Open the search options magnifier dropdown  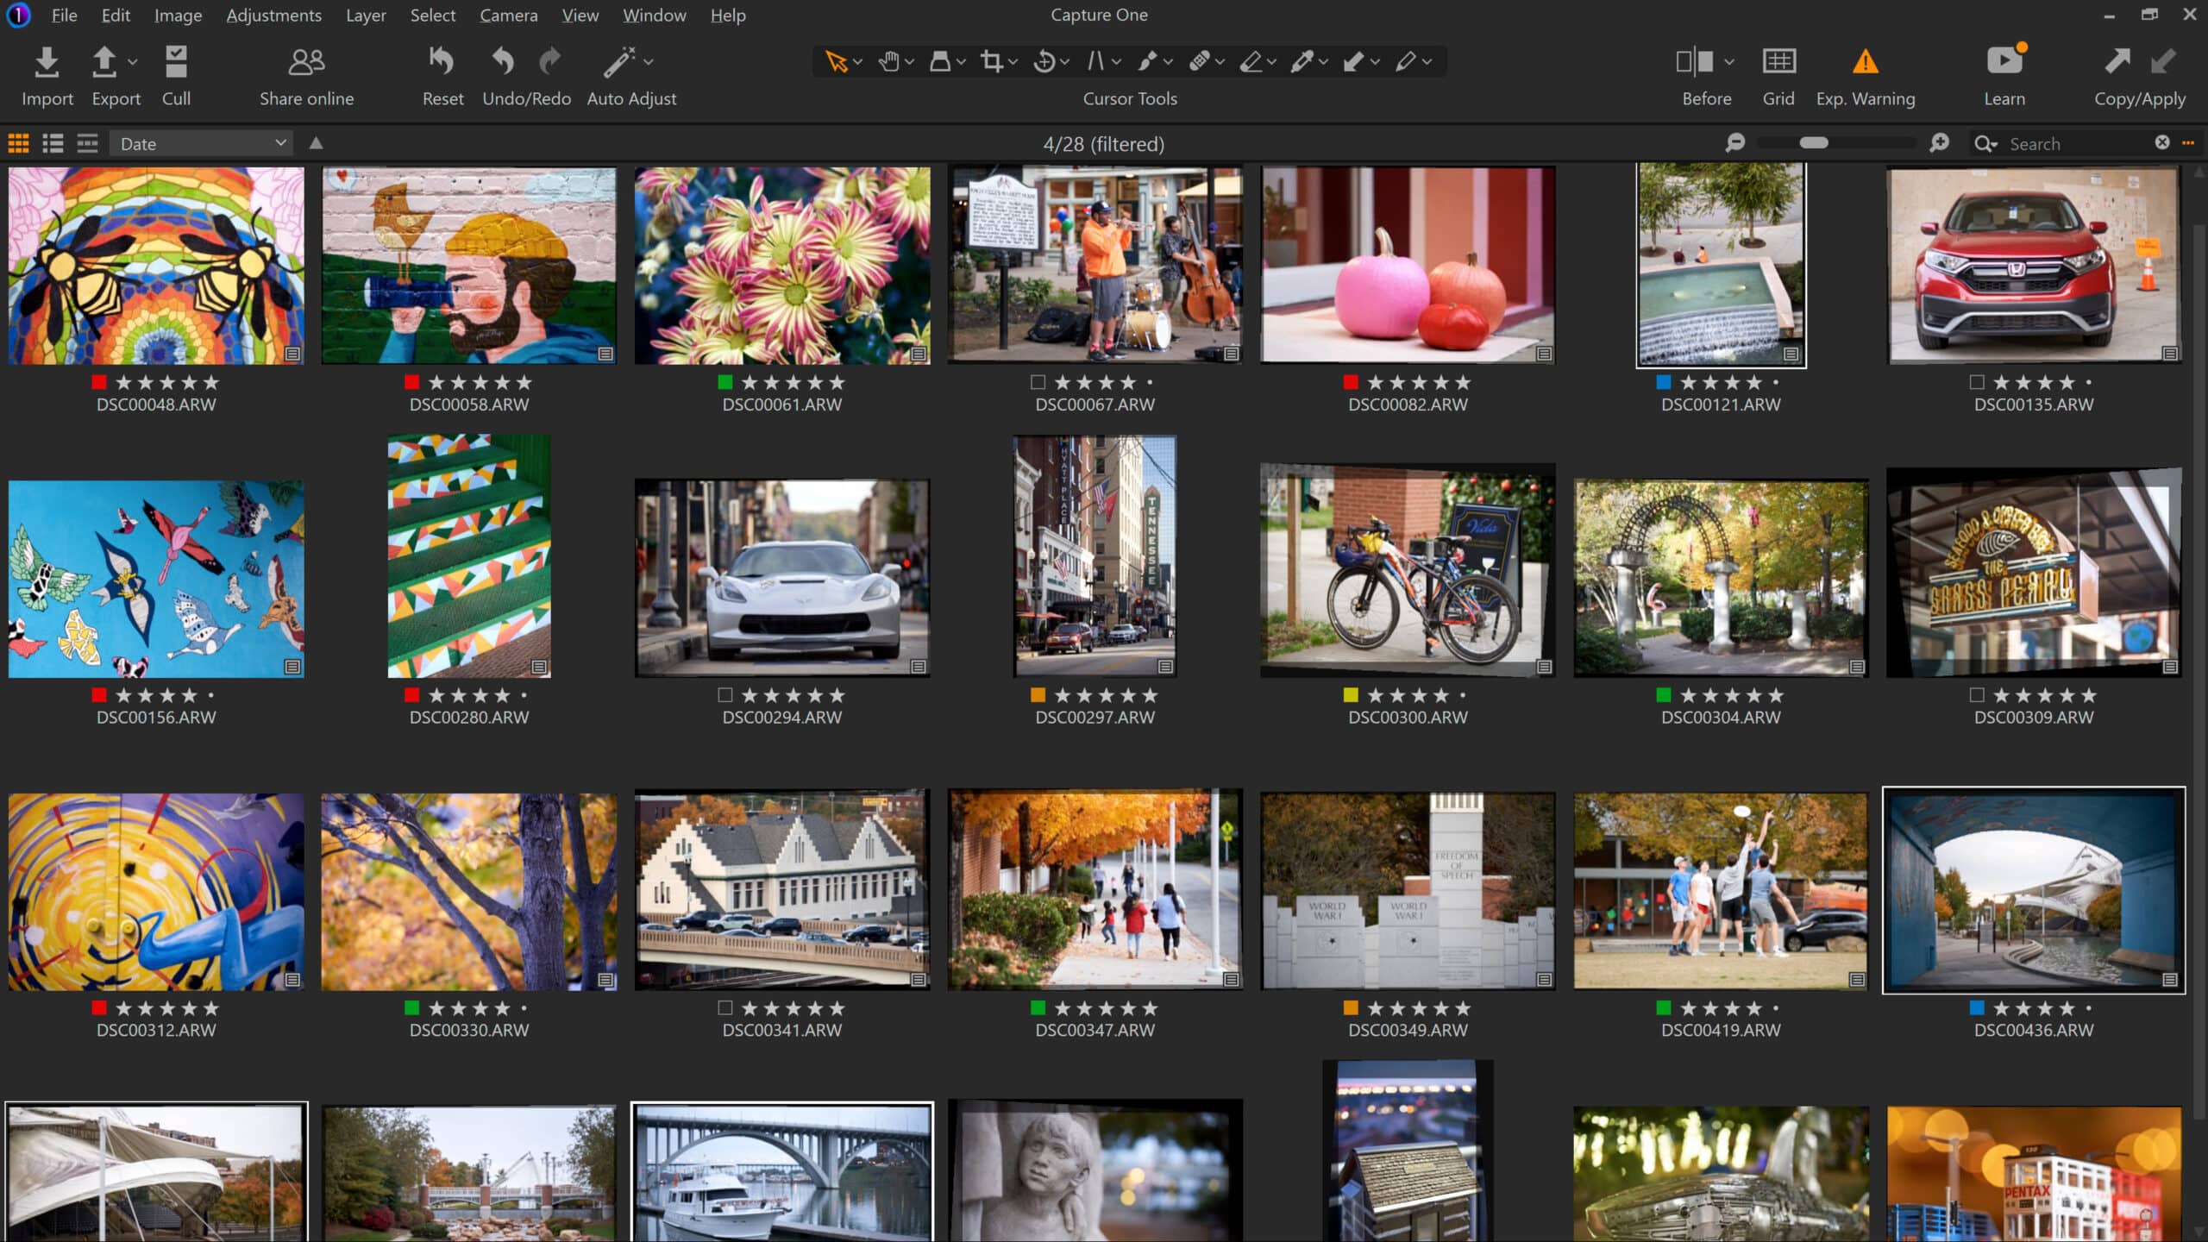point(1987,142)
